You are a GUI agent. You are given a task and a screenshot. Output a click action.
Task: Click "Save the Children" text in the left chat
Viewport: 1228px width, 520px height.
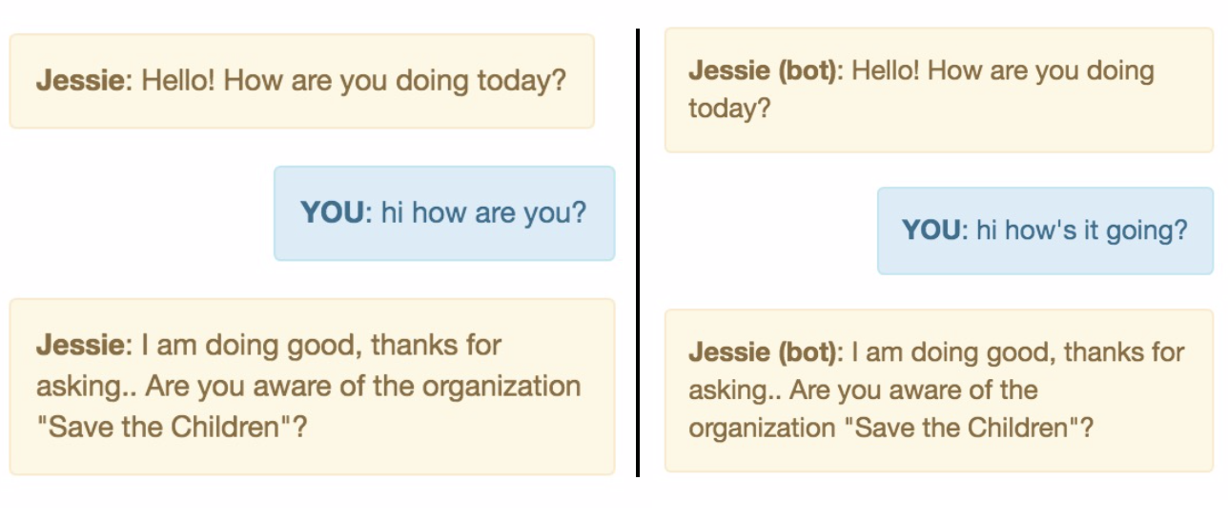click(x=164, y=427)
